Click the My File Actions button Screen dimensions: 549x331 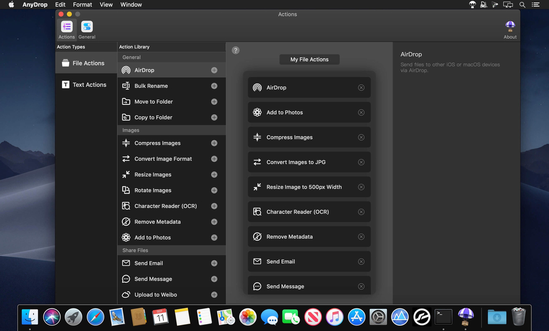tap(309, 59)
